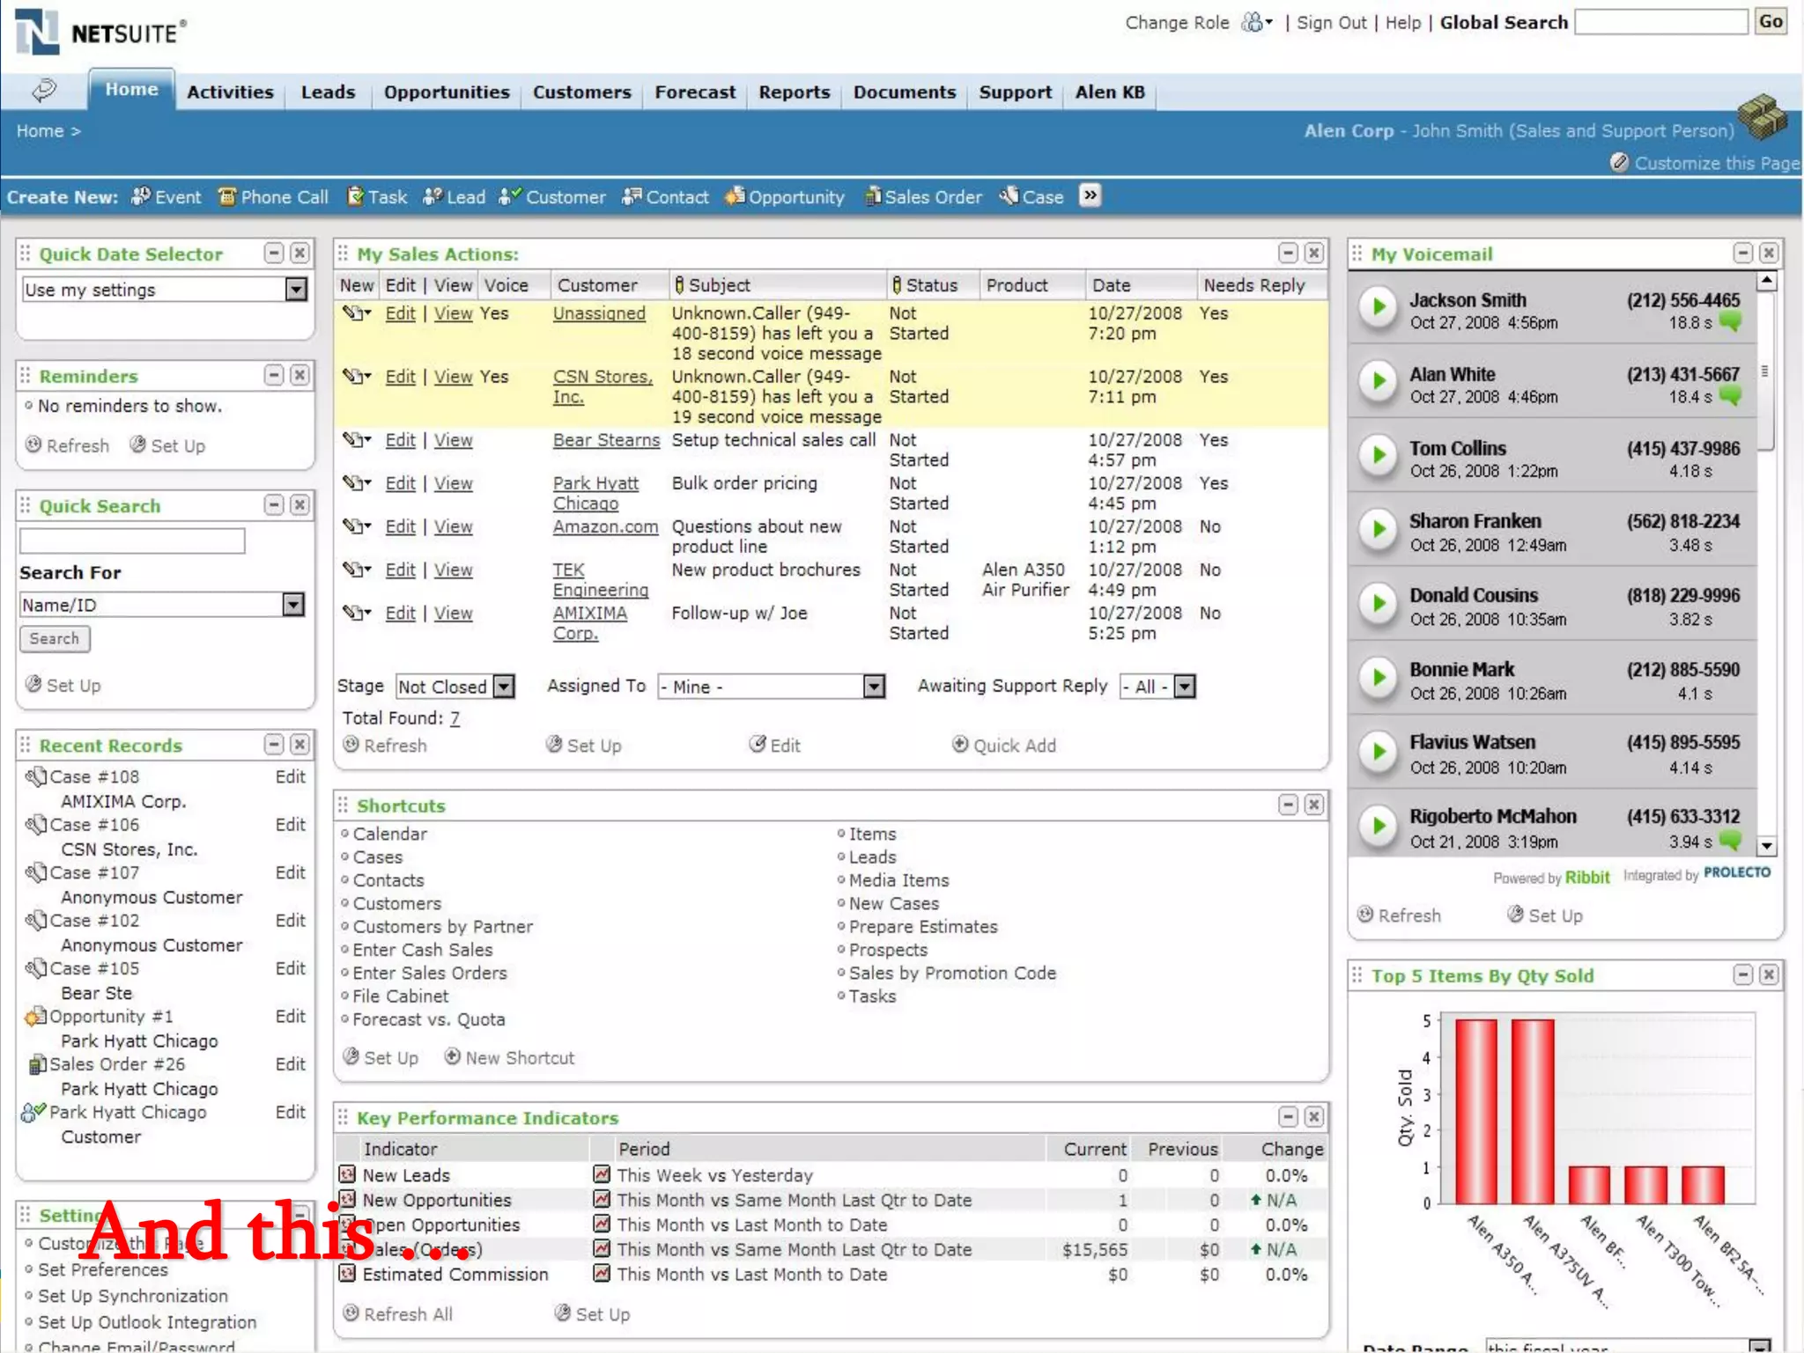Viewport: 1804px width, 1353px height.
Task: Play Jackson Smith's voicemail
Action: tap(1378, 306)
